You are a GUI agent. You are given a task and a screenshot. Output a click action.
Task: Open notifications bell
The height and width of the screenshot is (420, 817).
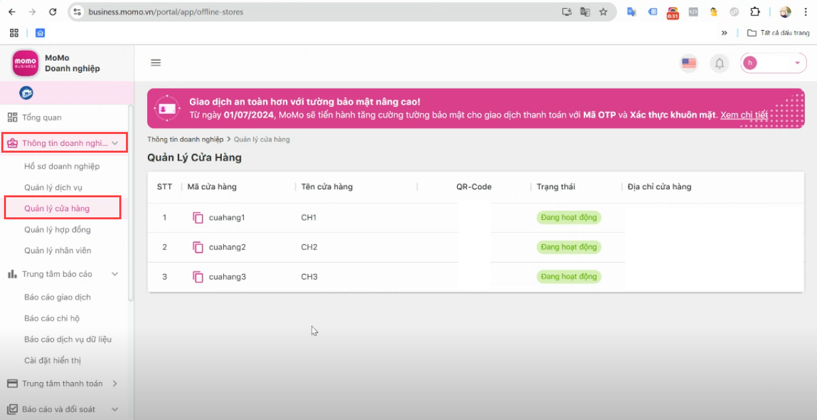(719, 63)
